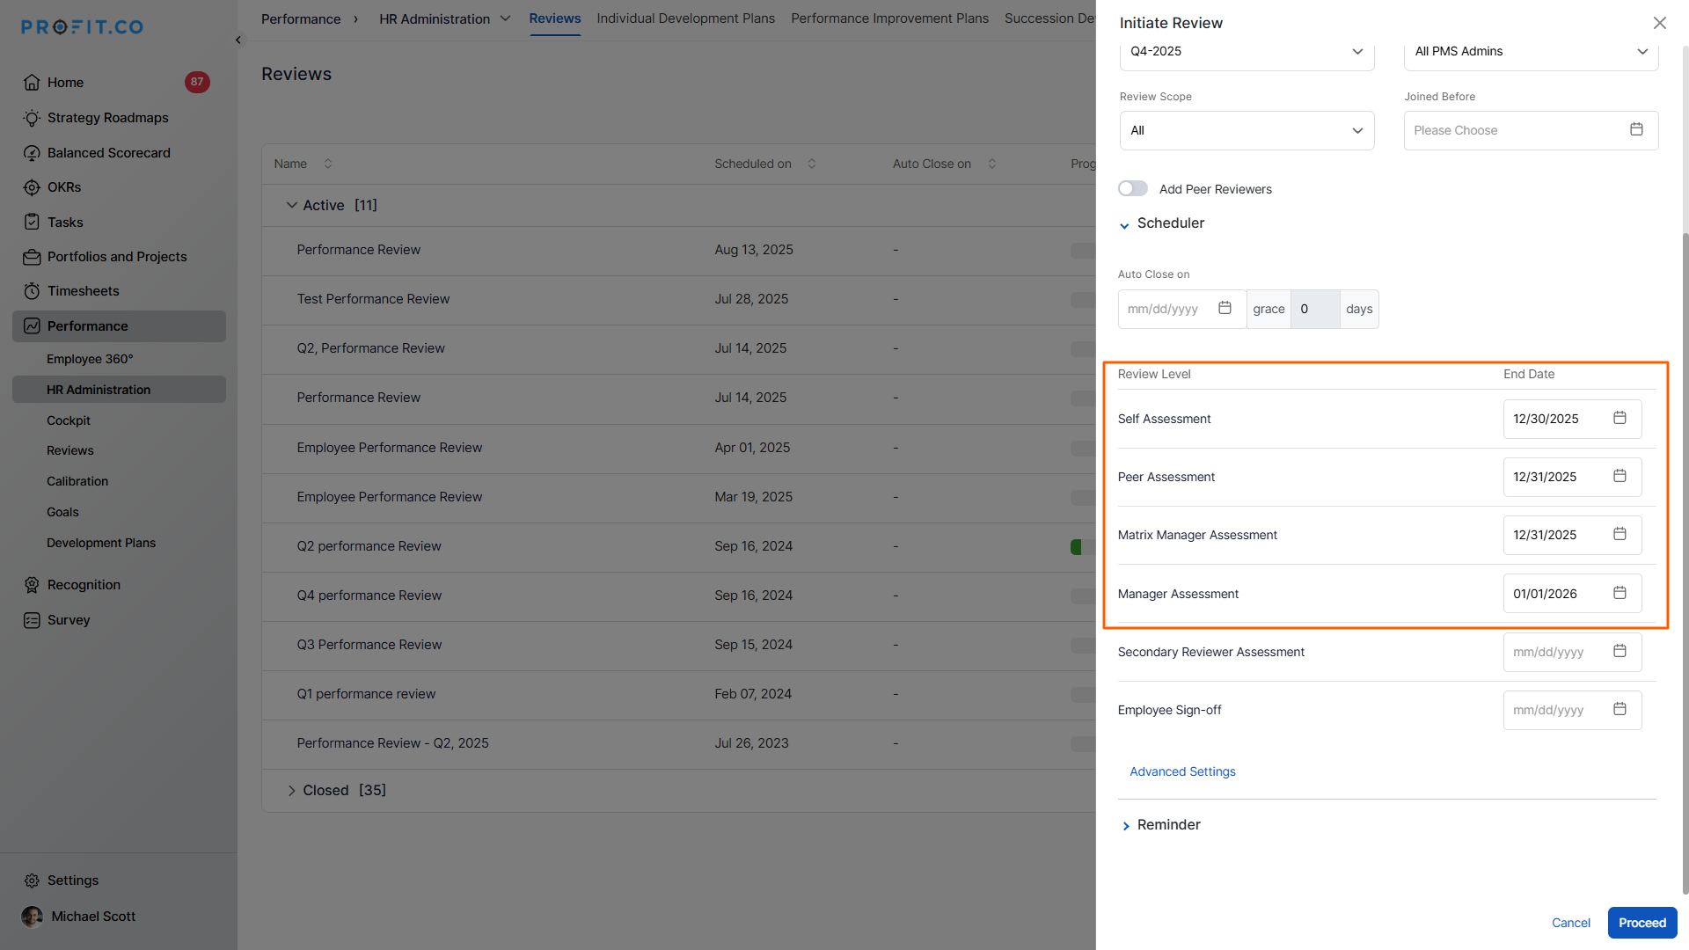Click the Recognition badge icon
The height and width of the screenshot is (950, 1689).
click(x=32, y=585)
